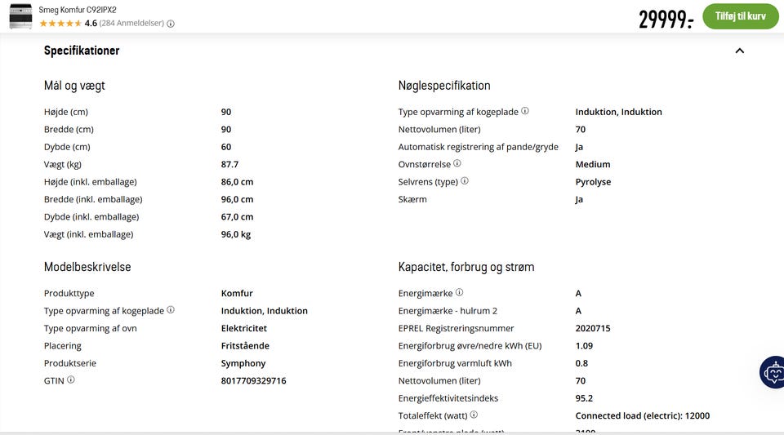Click Produktserie value Symphony
The height and width of the screenshot is (435, 784).
[x=243, y=363]
